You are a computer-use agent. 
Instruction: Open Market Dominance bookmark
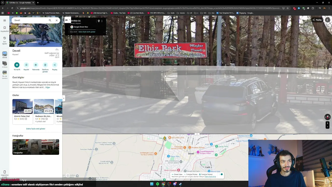71,13
